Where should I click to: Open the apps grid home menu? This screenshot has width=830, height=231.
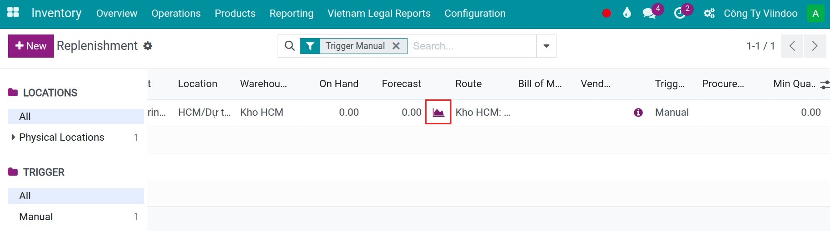tap(13, 13)
